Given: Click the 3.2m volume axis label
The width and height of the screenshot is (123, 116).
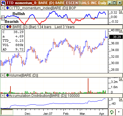Looking at the screenshot, I should [114, 82].
